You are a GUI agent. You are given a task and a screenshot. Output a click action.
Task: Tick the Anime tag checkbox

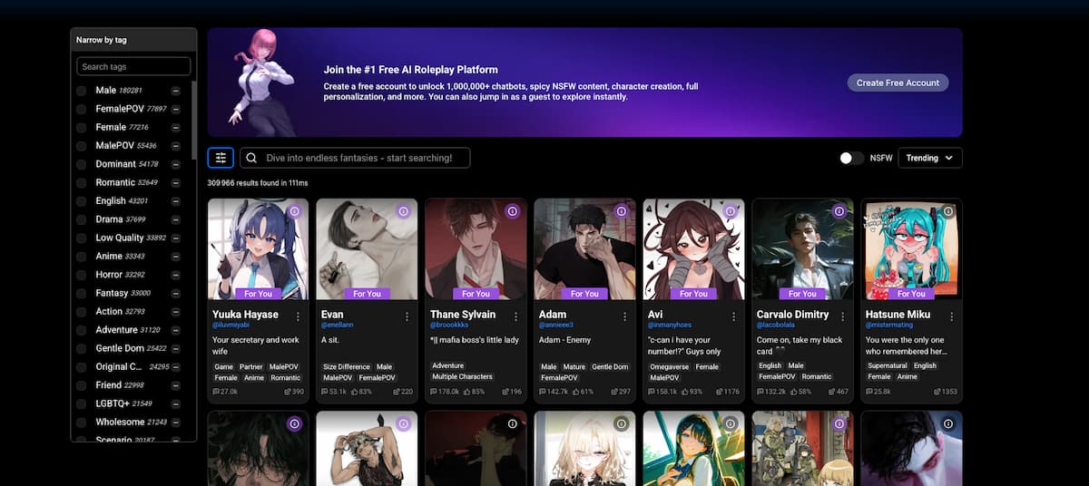82,257
